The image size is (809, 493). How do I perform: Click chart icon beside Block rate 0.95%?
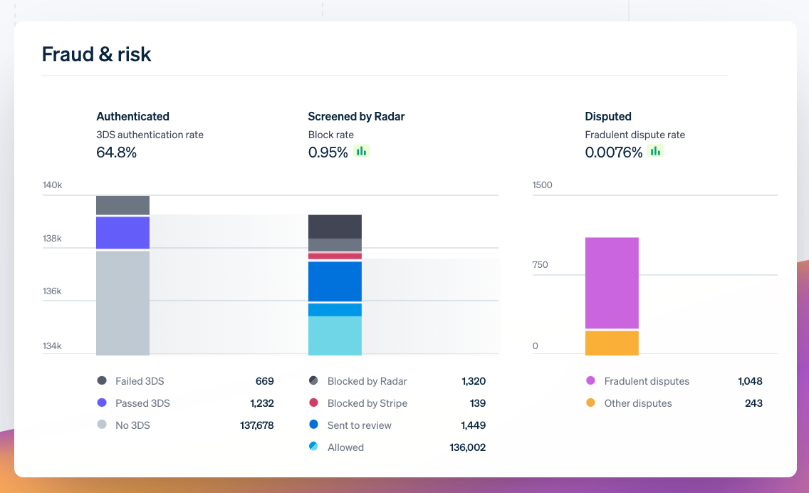click(362, 152)
